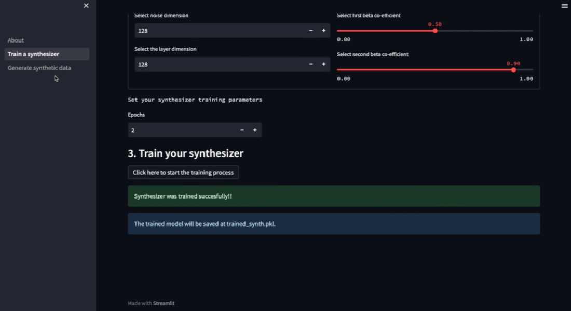571x311 pixels.
Task: Increase noise dimension with plus icon
Action: pos(324,31)
